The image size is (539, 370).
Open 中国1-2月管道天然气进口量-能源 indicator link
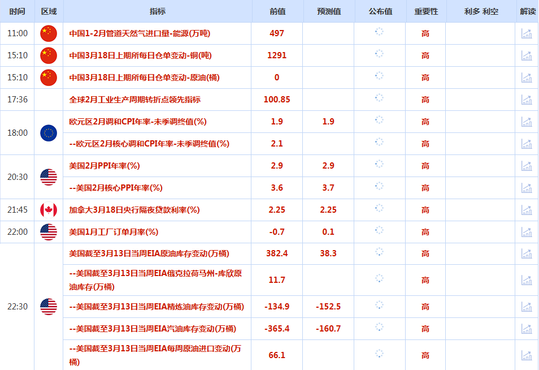tap(140, 33)
